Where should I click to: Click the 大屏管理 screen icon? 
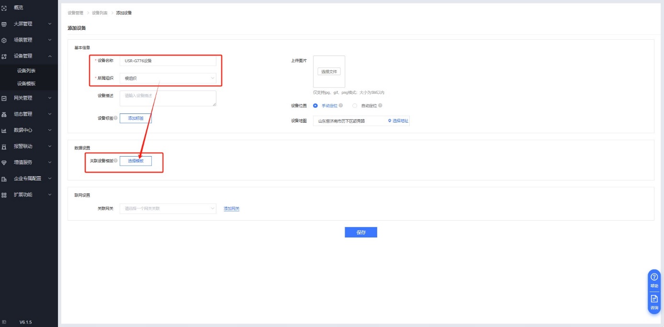pyautogui.click(x=4, y=24)
